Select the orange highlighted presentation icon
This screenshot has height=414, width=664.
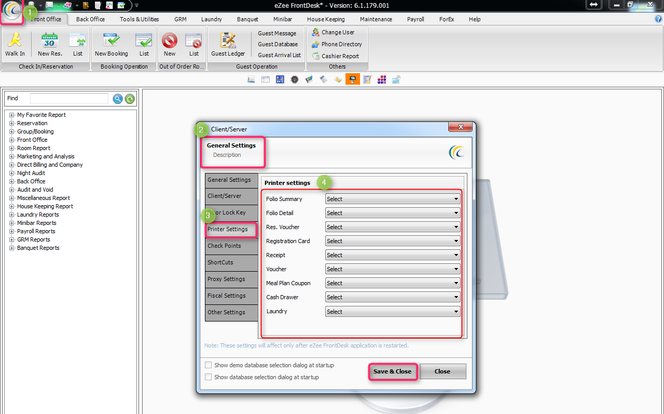coord(353,79)
